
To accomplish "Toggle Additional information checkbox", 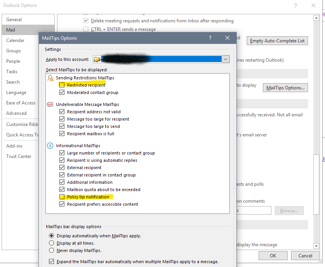I will pos(62,182).
